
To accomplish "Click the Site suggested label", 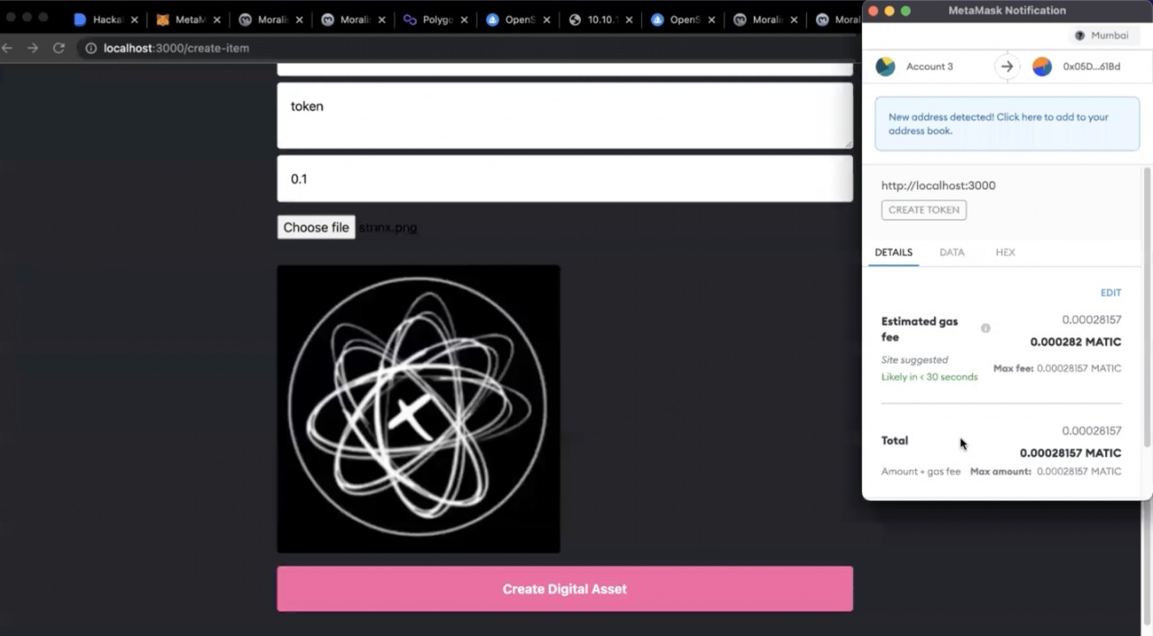I will (x=914, y=360).
